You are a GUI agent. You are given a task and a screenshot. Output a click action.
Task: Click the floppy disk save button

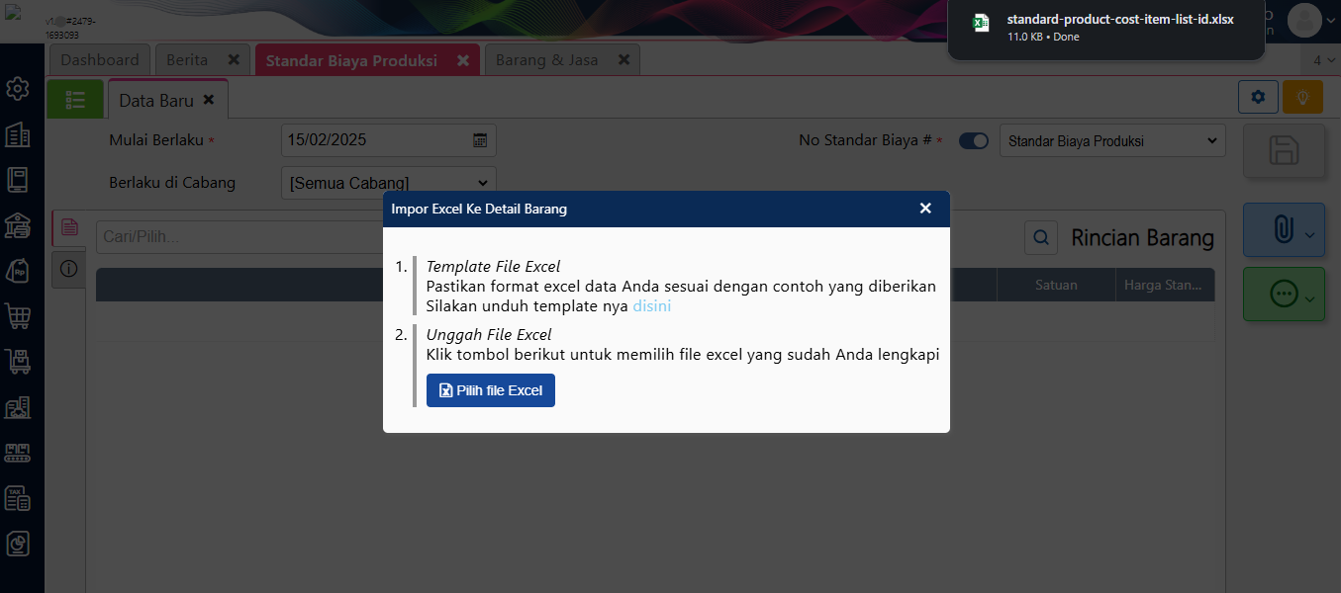(1284, 151)
